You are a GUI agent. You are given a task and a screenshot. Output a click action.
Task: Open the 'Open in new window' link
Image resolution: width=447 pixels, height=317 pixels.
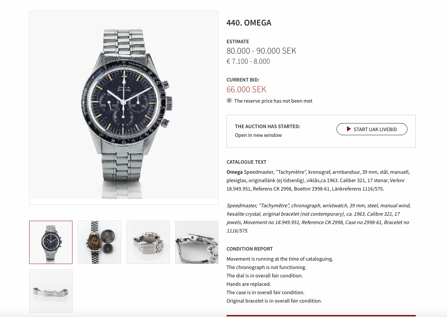[258, 135]
